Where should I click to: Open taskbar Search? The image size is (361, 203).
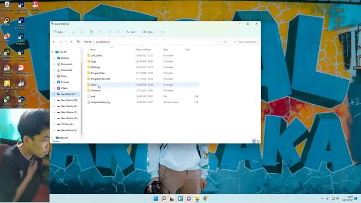pos(164,198)
